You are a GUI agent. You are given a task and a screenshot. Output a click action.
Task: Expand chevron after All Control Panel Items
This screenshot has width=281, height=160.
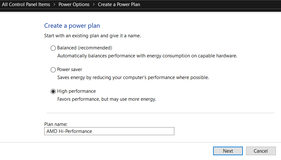pyautogui.click(x=54, y=4)
